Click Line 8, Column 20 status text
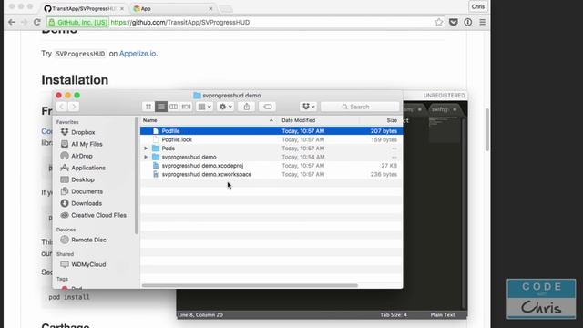The height and width of the screenshot is (328, 583). 200,315
